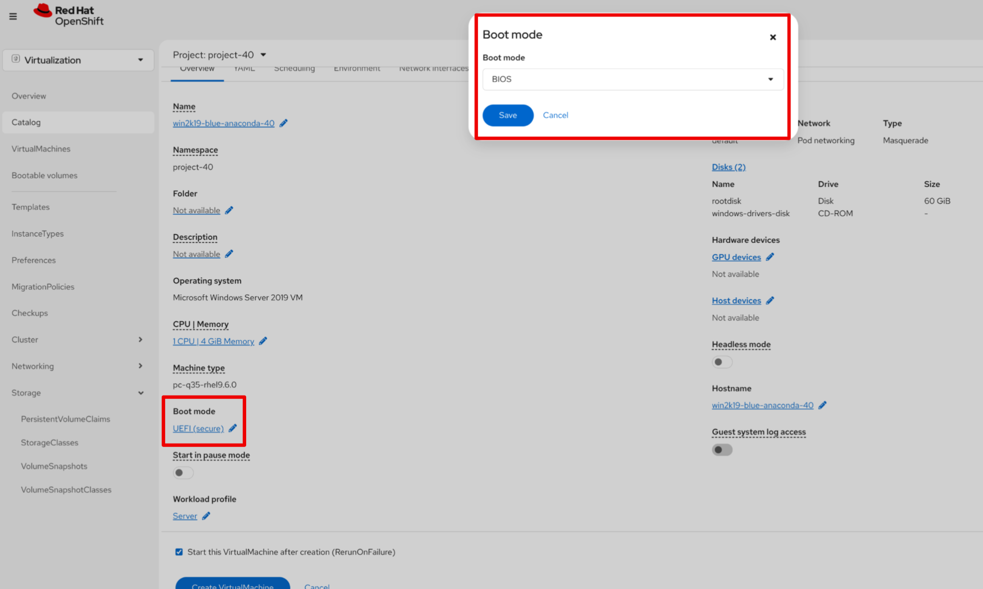983x589 pixels.
Task: Open the BIOS boot mode dropdown
Action: click(x=633, y=79)
